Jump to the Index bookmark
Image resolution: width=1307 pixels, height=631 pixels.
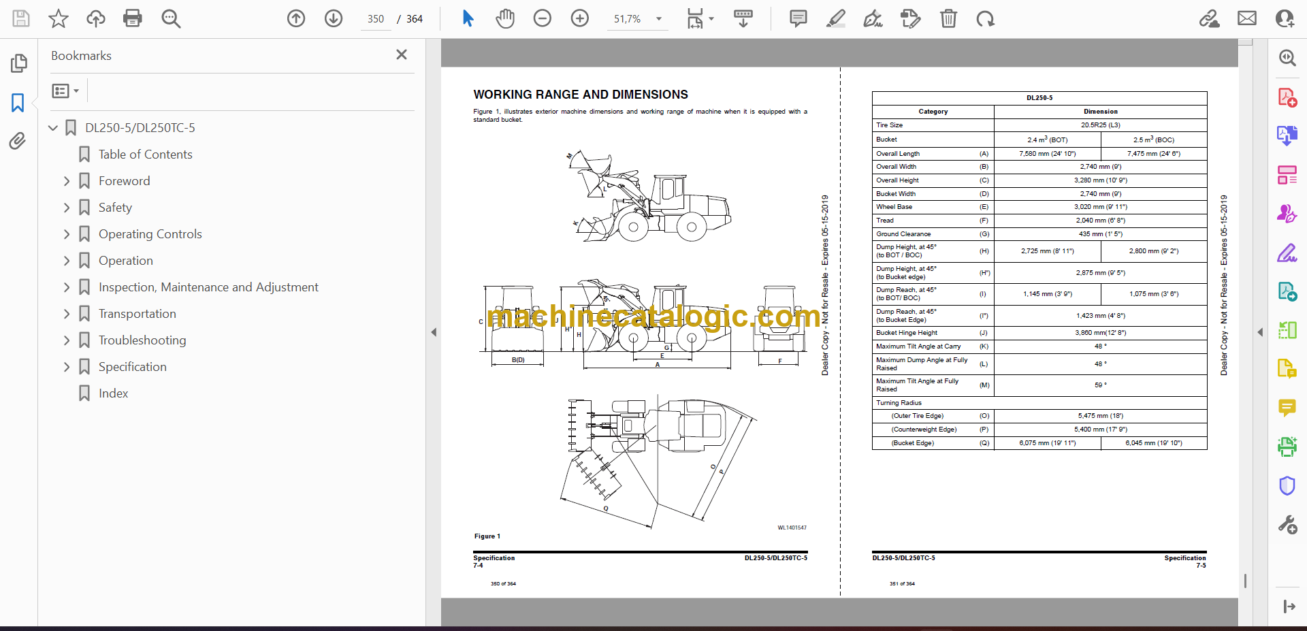pos(113,393)
